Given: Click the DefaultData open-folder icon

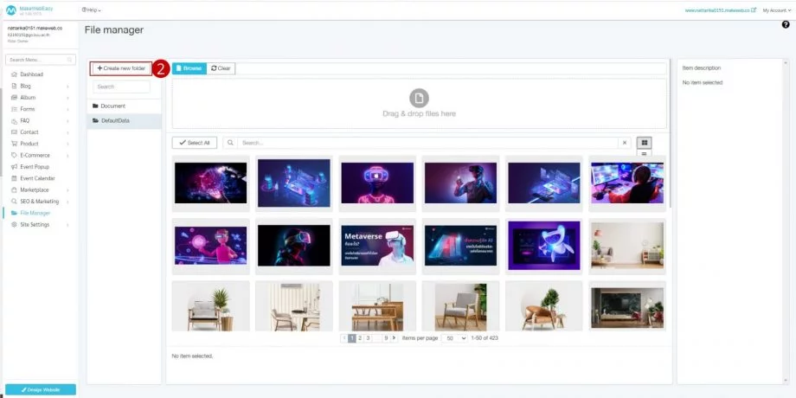Looking at the screenshot, I should pos(95,121).
